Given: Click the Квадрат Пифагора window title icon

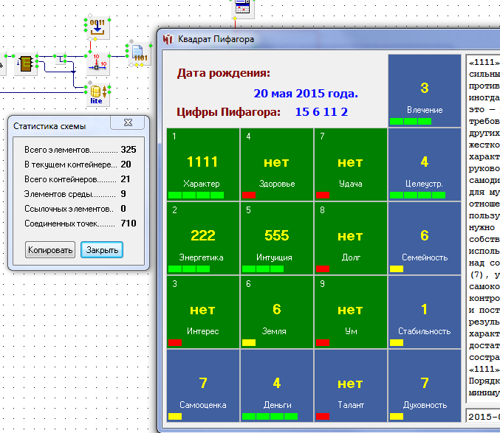Looking at the screenshot, I should coord(168,38).
